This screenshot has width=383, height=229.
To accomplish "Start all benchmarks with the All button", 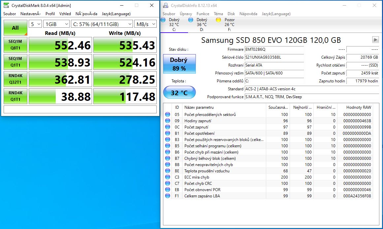I will pyautogui.click(x=15, y=28).
